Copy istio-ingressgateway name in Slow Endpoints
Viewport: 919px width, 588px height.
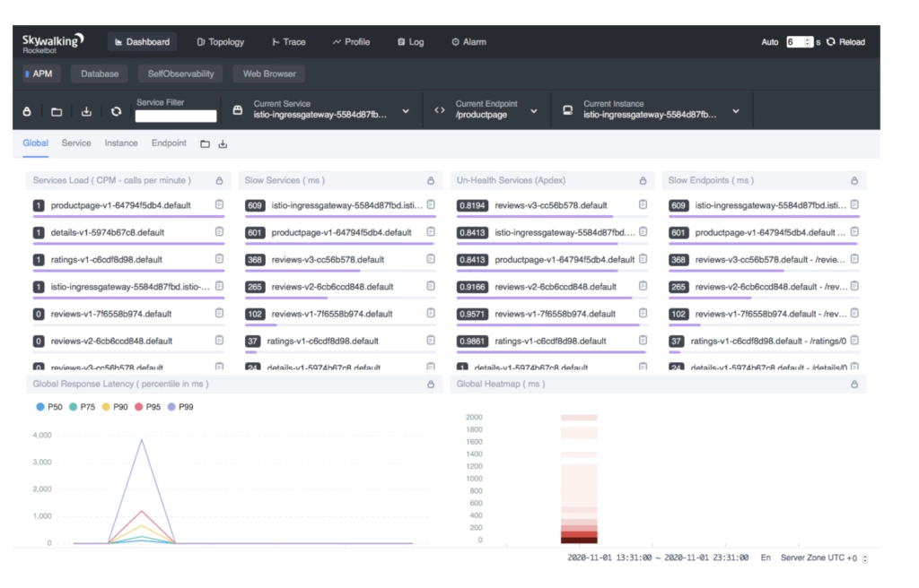[x=854, y=204]
